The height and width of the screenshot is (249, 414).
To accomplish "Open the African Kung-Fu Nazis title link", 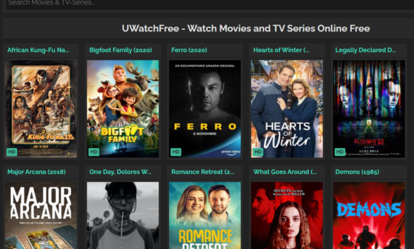I will (38, 50).
